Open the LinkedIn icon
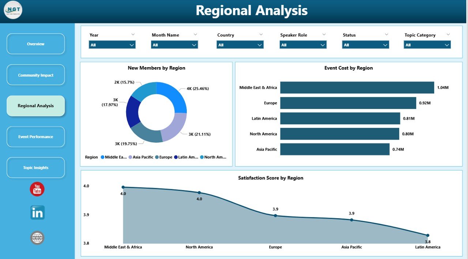468x259 pixels. pyautogui.click(x=37, y=212)
